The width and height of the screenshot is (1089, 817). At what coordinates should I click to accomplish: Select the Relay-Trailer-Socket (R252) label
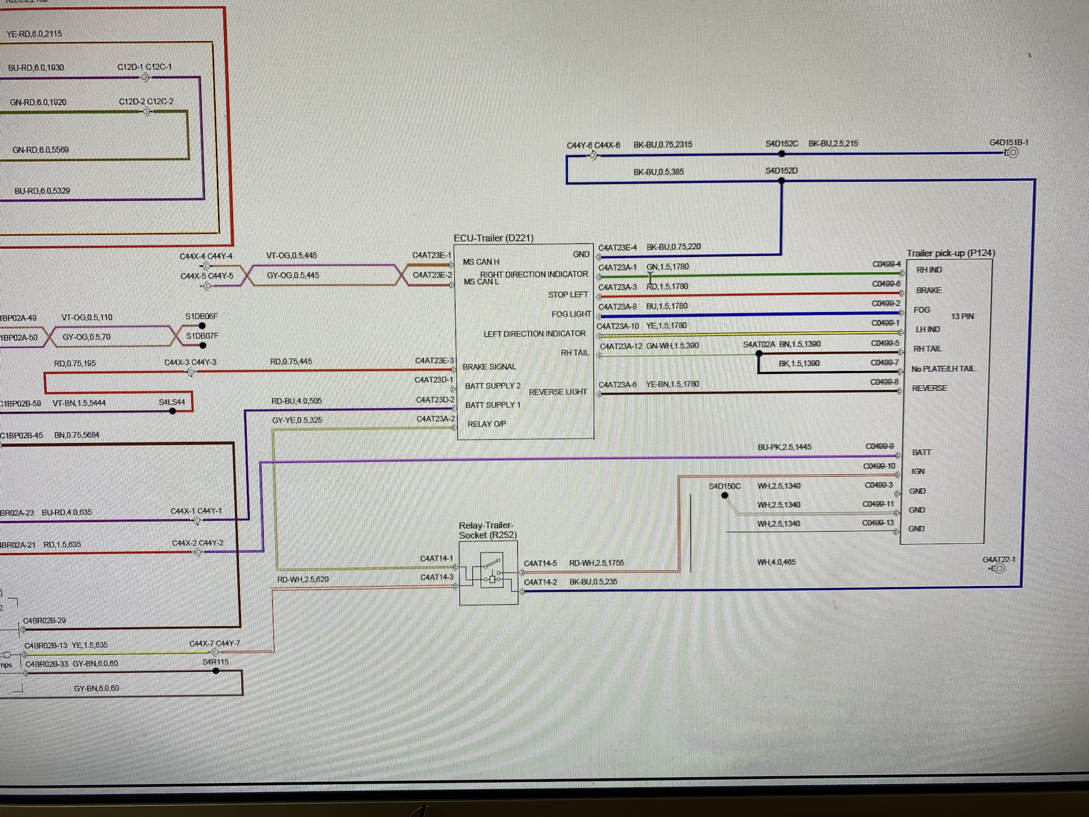[x=487, y=530]
